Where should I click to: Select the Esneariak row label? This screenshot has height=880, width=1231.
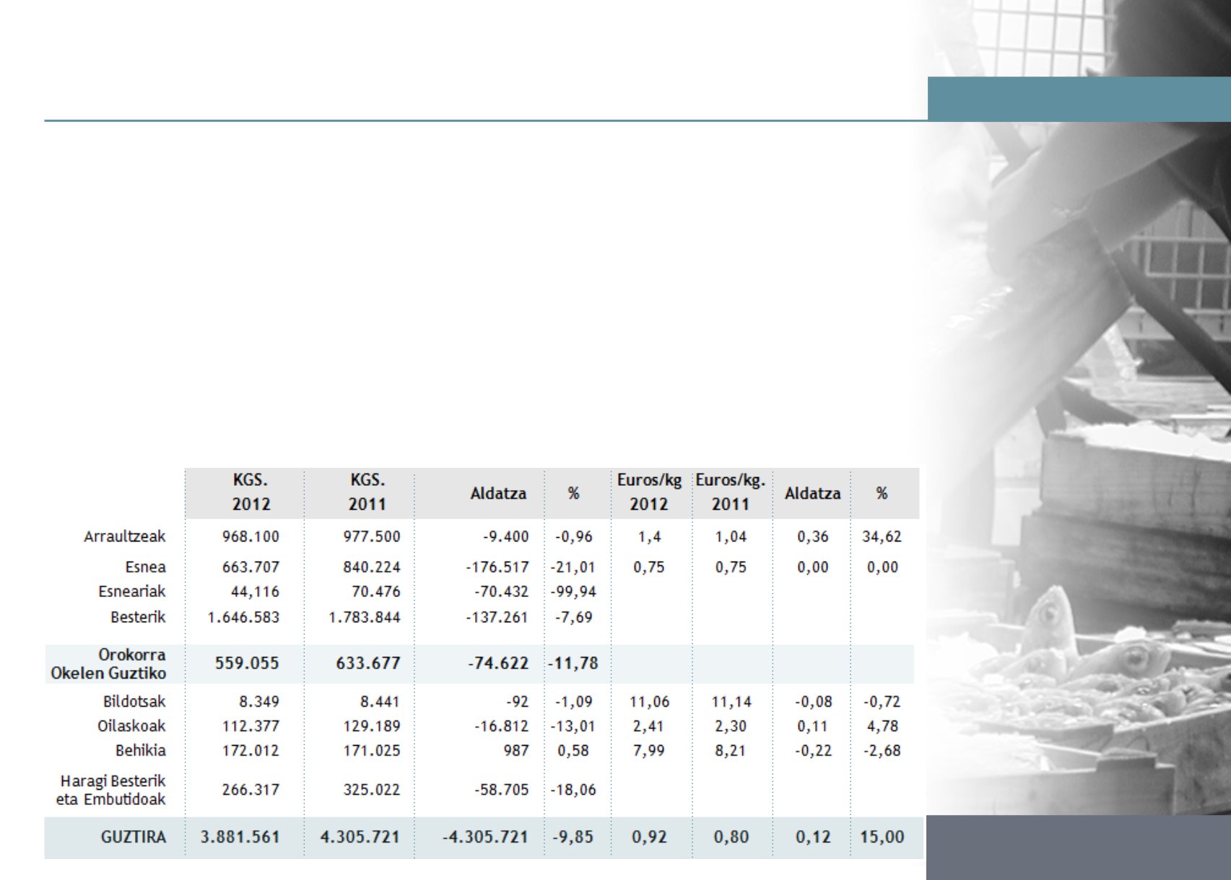click(131, 591)
